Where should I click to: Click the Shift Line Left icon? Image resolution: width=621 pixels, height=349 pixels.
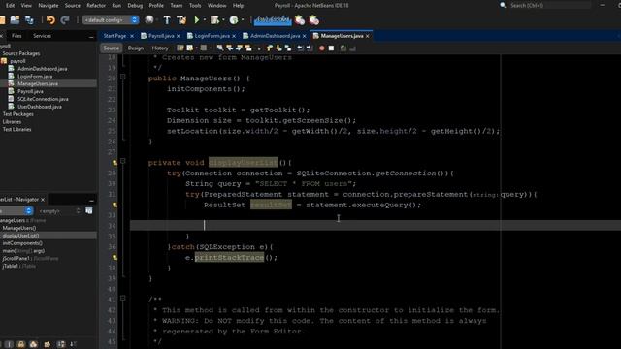(300, 48)
